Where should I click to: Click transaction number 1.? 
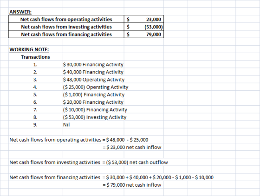(35, 65)
